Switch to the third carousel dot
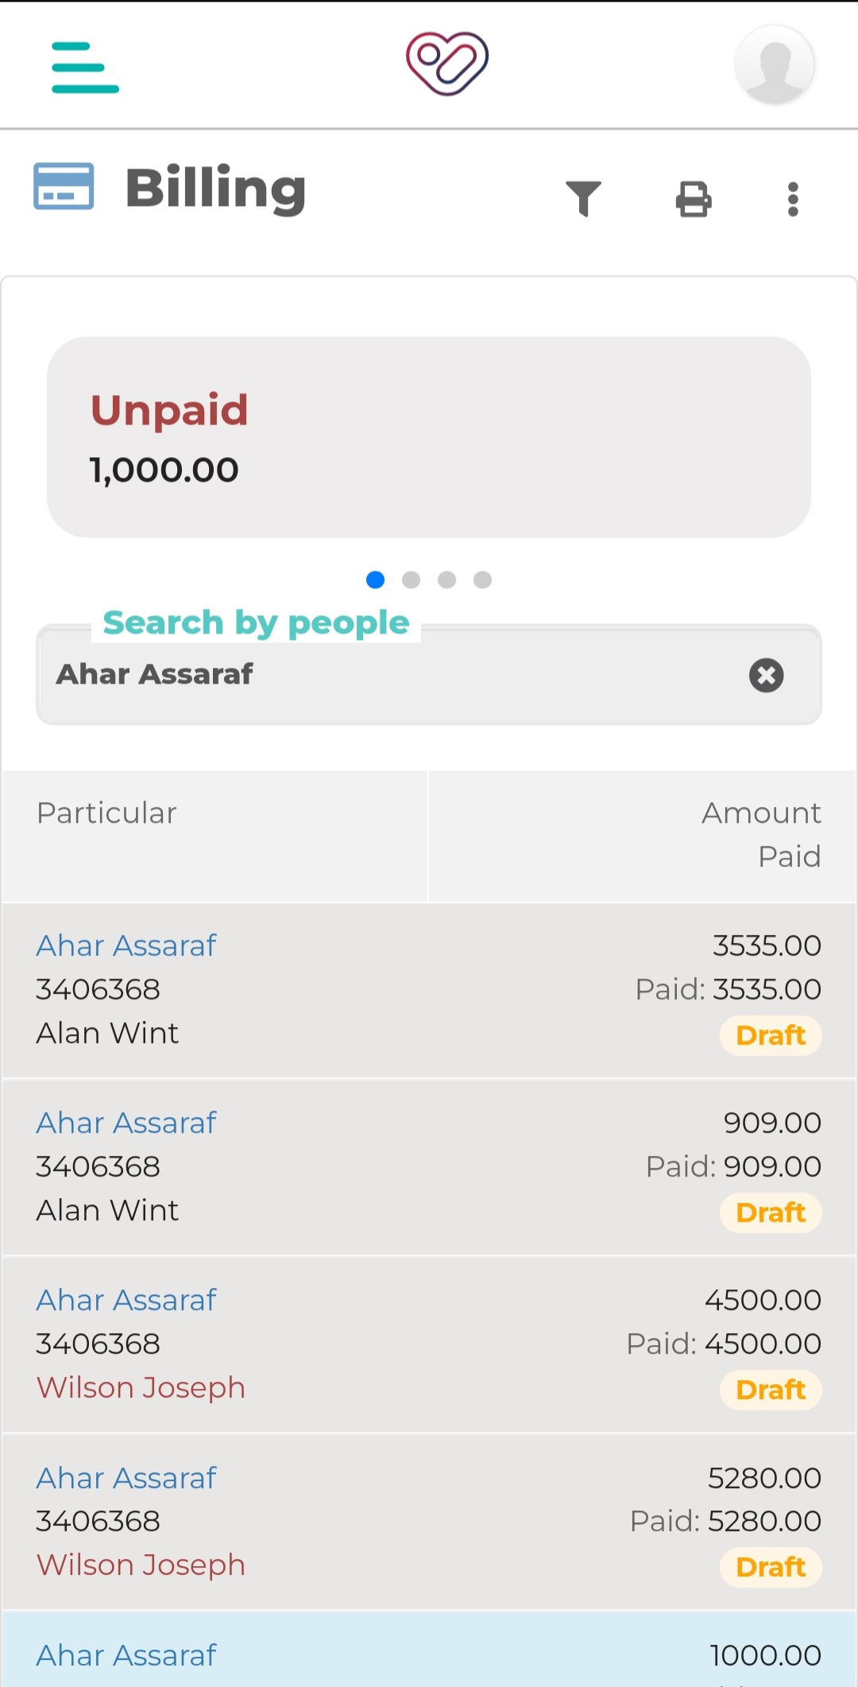The image size is (858, 1687). click(x=446, y=580)
